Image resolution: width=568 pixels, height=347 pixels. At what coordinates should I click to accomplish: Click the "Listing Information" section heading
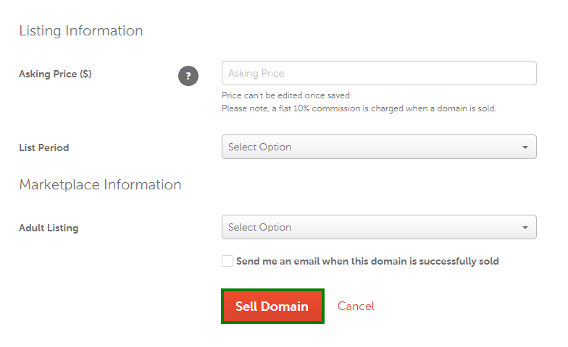[x=81, y=30]
